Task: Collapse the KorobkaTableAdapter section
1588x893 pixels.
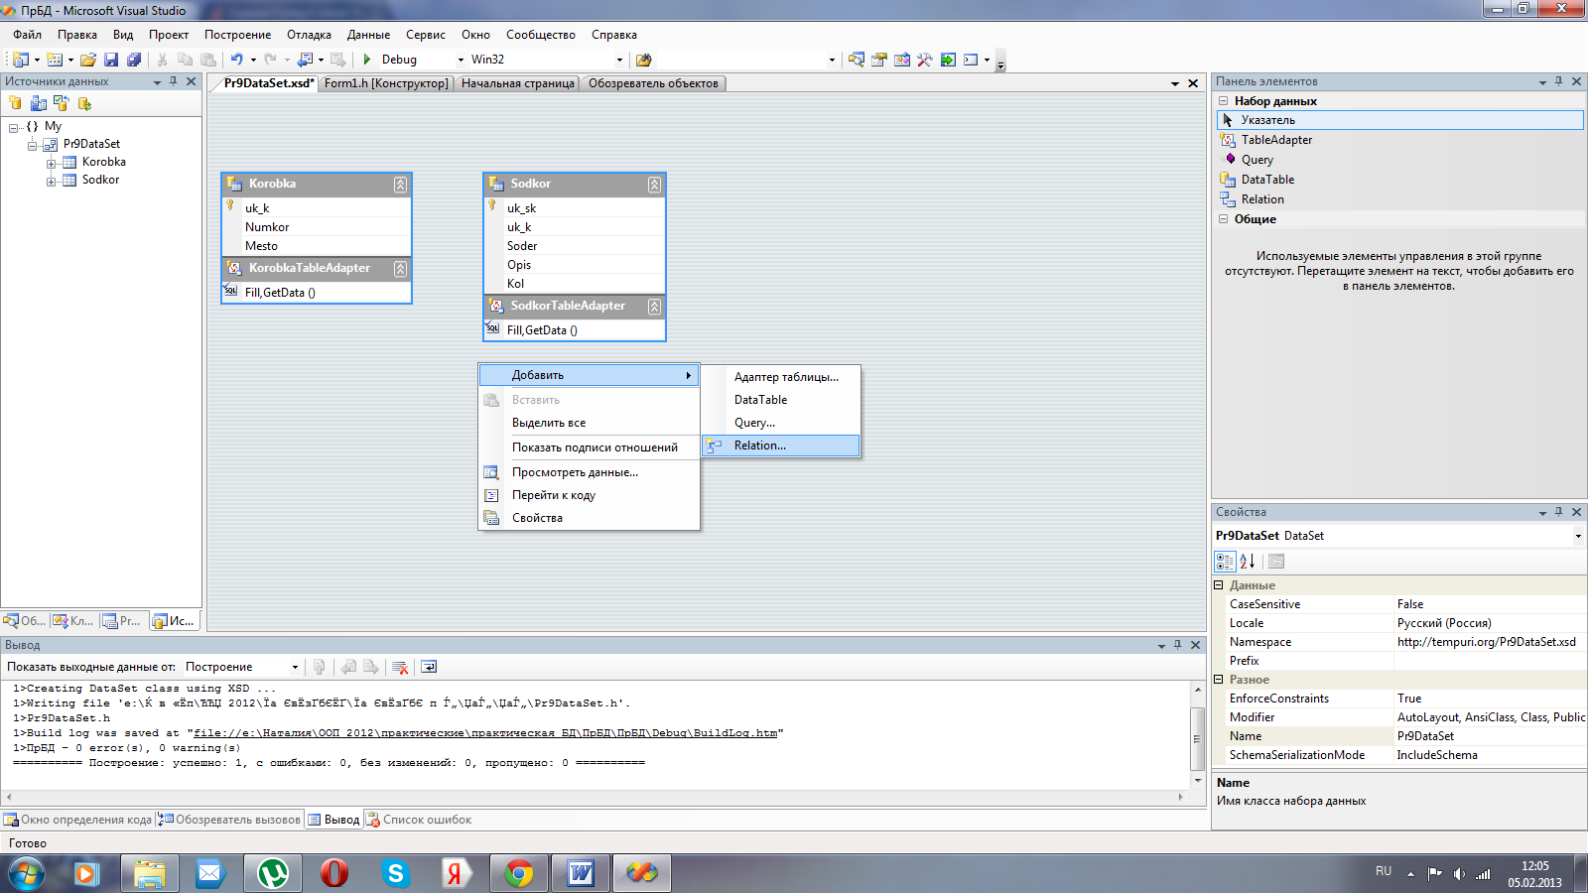Action: pyautogui.click(x=400, y=269)
